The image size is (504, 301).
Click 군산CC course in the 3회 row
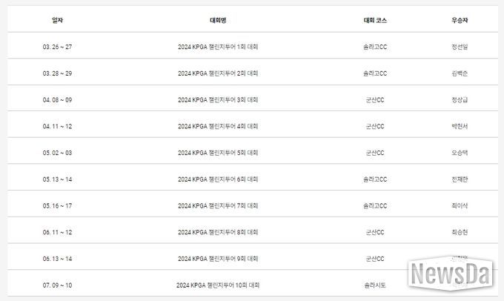pyautogui.click(x=375, y=100)
